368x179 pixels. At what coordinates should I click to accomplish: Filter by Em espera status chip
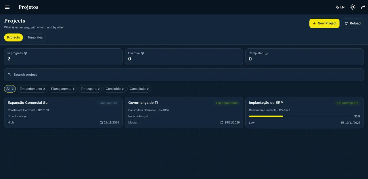click(90, 89)
